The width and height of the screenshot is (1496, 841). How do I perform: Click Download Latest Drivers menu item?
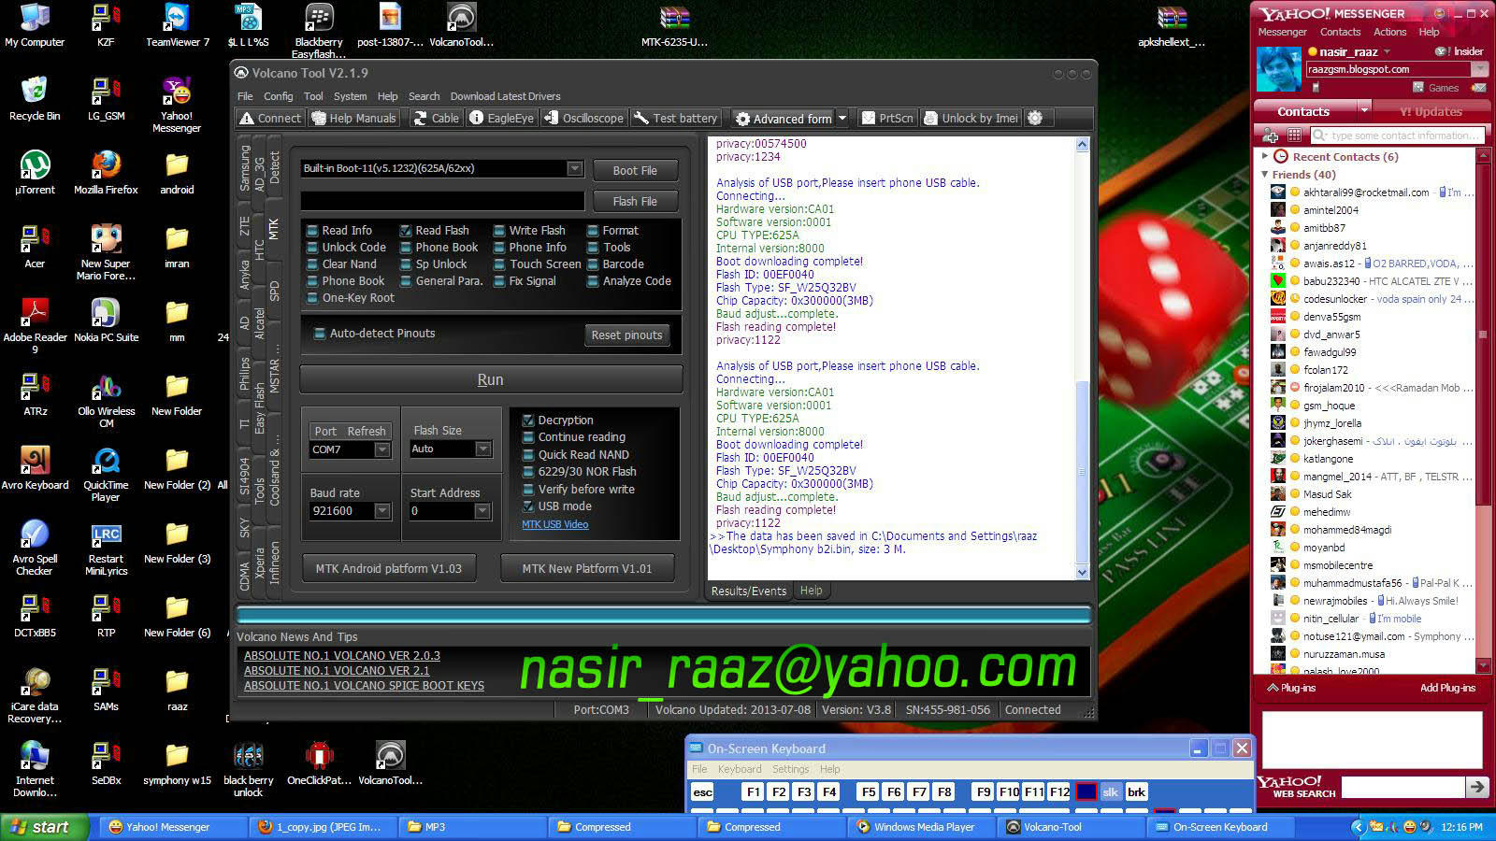pos(505,96)
